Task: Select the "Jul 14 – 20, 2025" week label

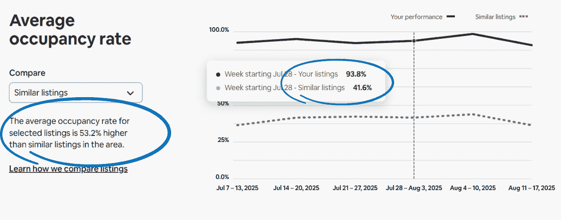Action: coord(296,188)
